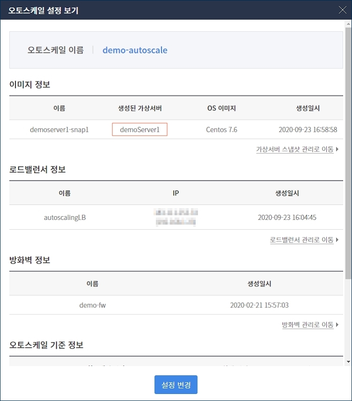Click the arrow icon after 가상서버 스냅샷 관리로 이동
352x401 pixels.
pyautogui.click(x=337, y=149)
